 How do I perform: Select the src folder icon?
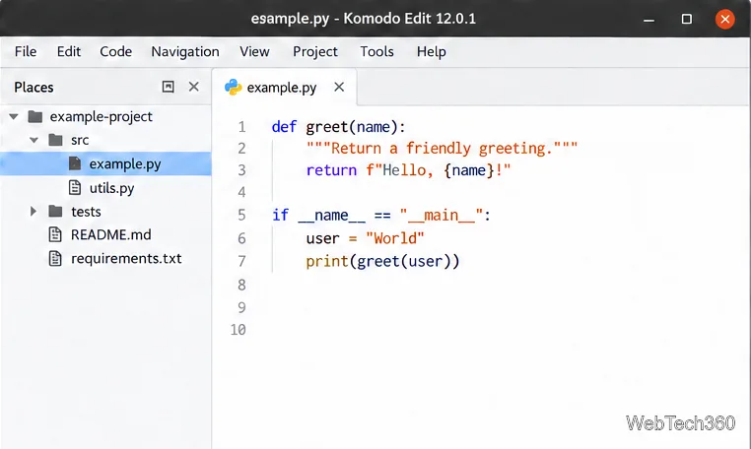coord(55,140)
